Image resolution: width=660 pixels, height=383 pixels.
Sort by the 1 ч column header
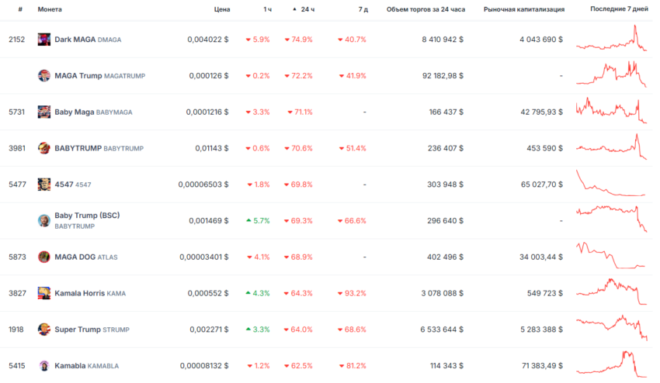click(267, 9)
